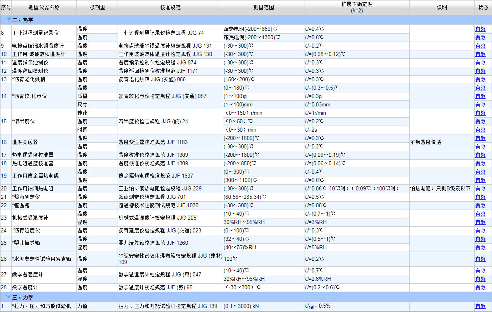Open 有效 link for 婴儿培养箱 湿度 row
Image resolution: width=492 pixels, height=312 pixels.
[x=480, y=247]
